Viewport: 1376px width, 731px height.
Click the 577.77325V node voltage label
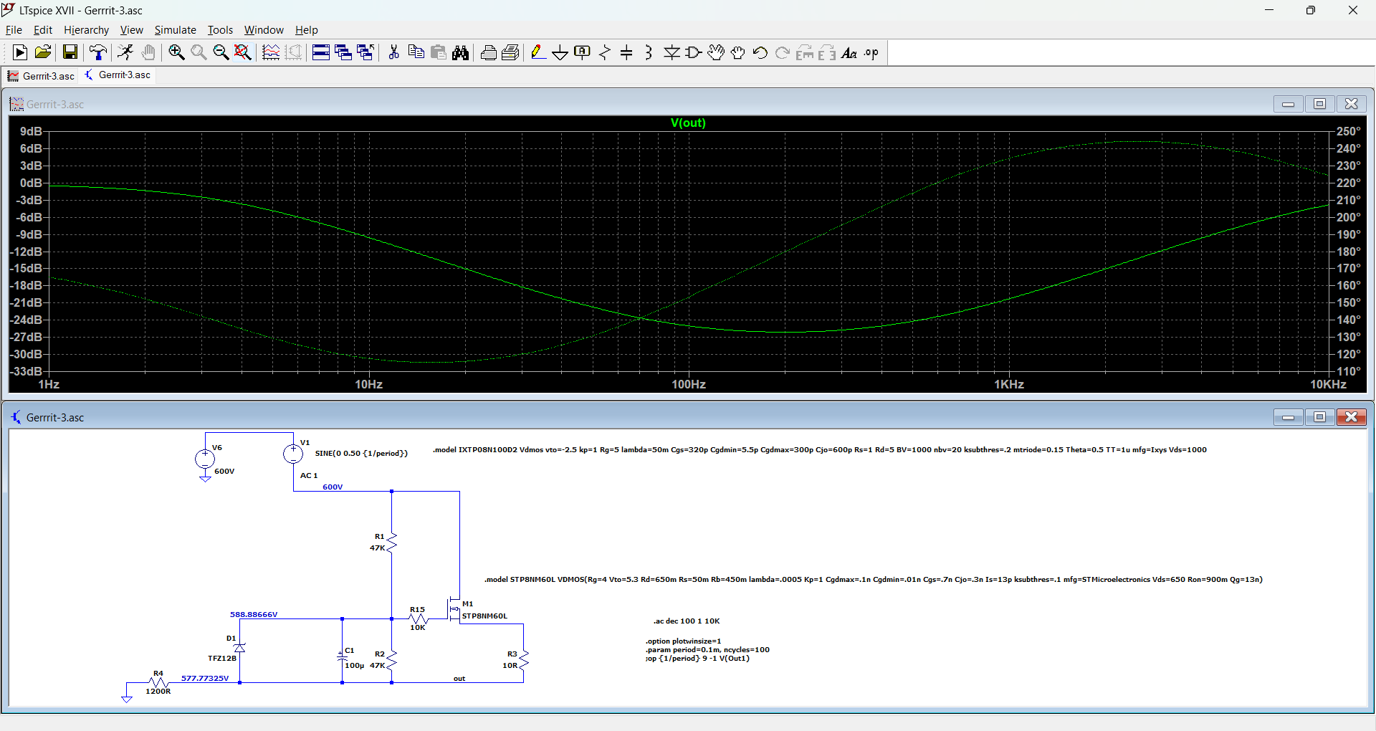point(205,678)
